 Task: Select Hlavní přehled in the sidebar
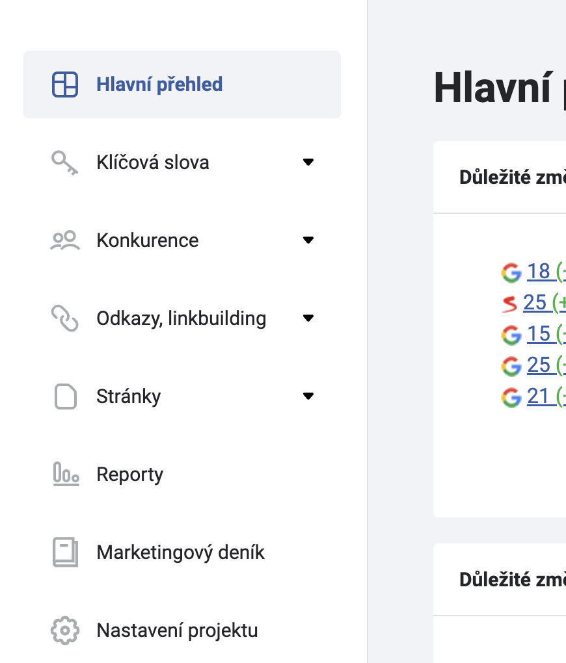(x=182, y=84)
